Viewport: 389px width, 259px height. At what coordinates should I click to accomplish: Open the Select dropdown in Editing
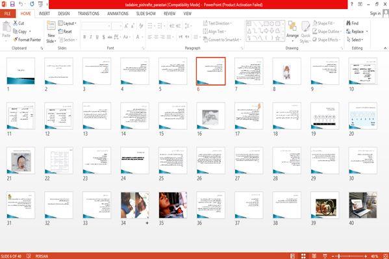click(355, 40)
